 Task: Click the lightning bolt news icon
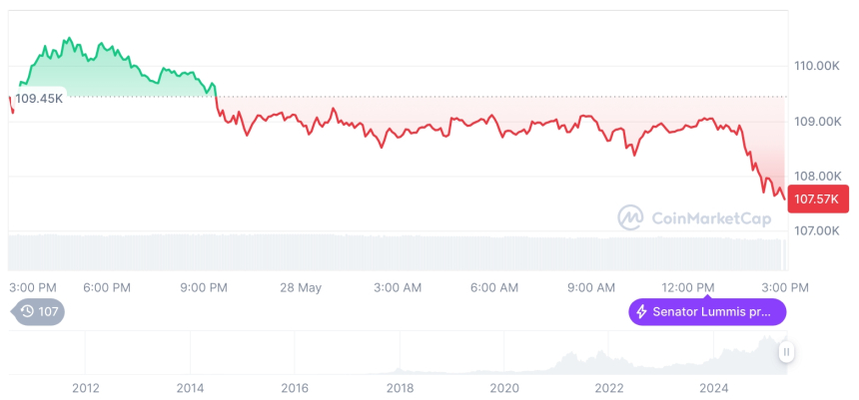(641, 311)
